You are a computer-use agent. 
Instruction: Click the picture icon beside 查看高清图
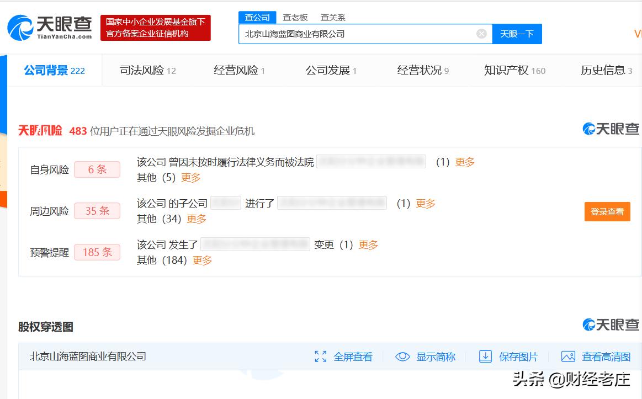tap(568, 357)
